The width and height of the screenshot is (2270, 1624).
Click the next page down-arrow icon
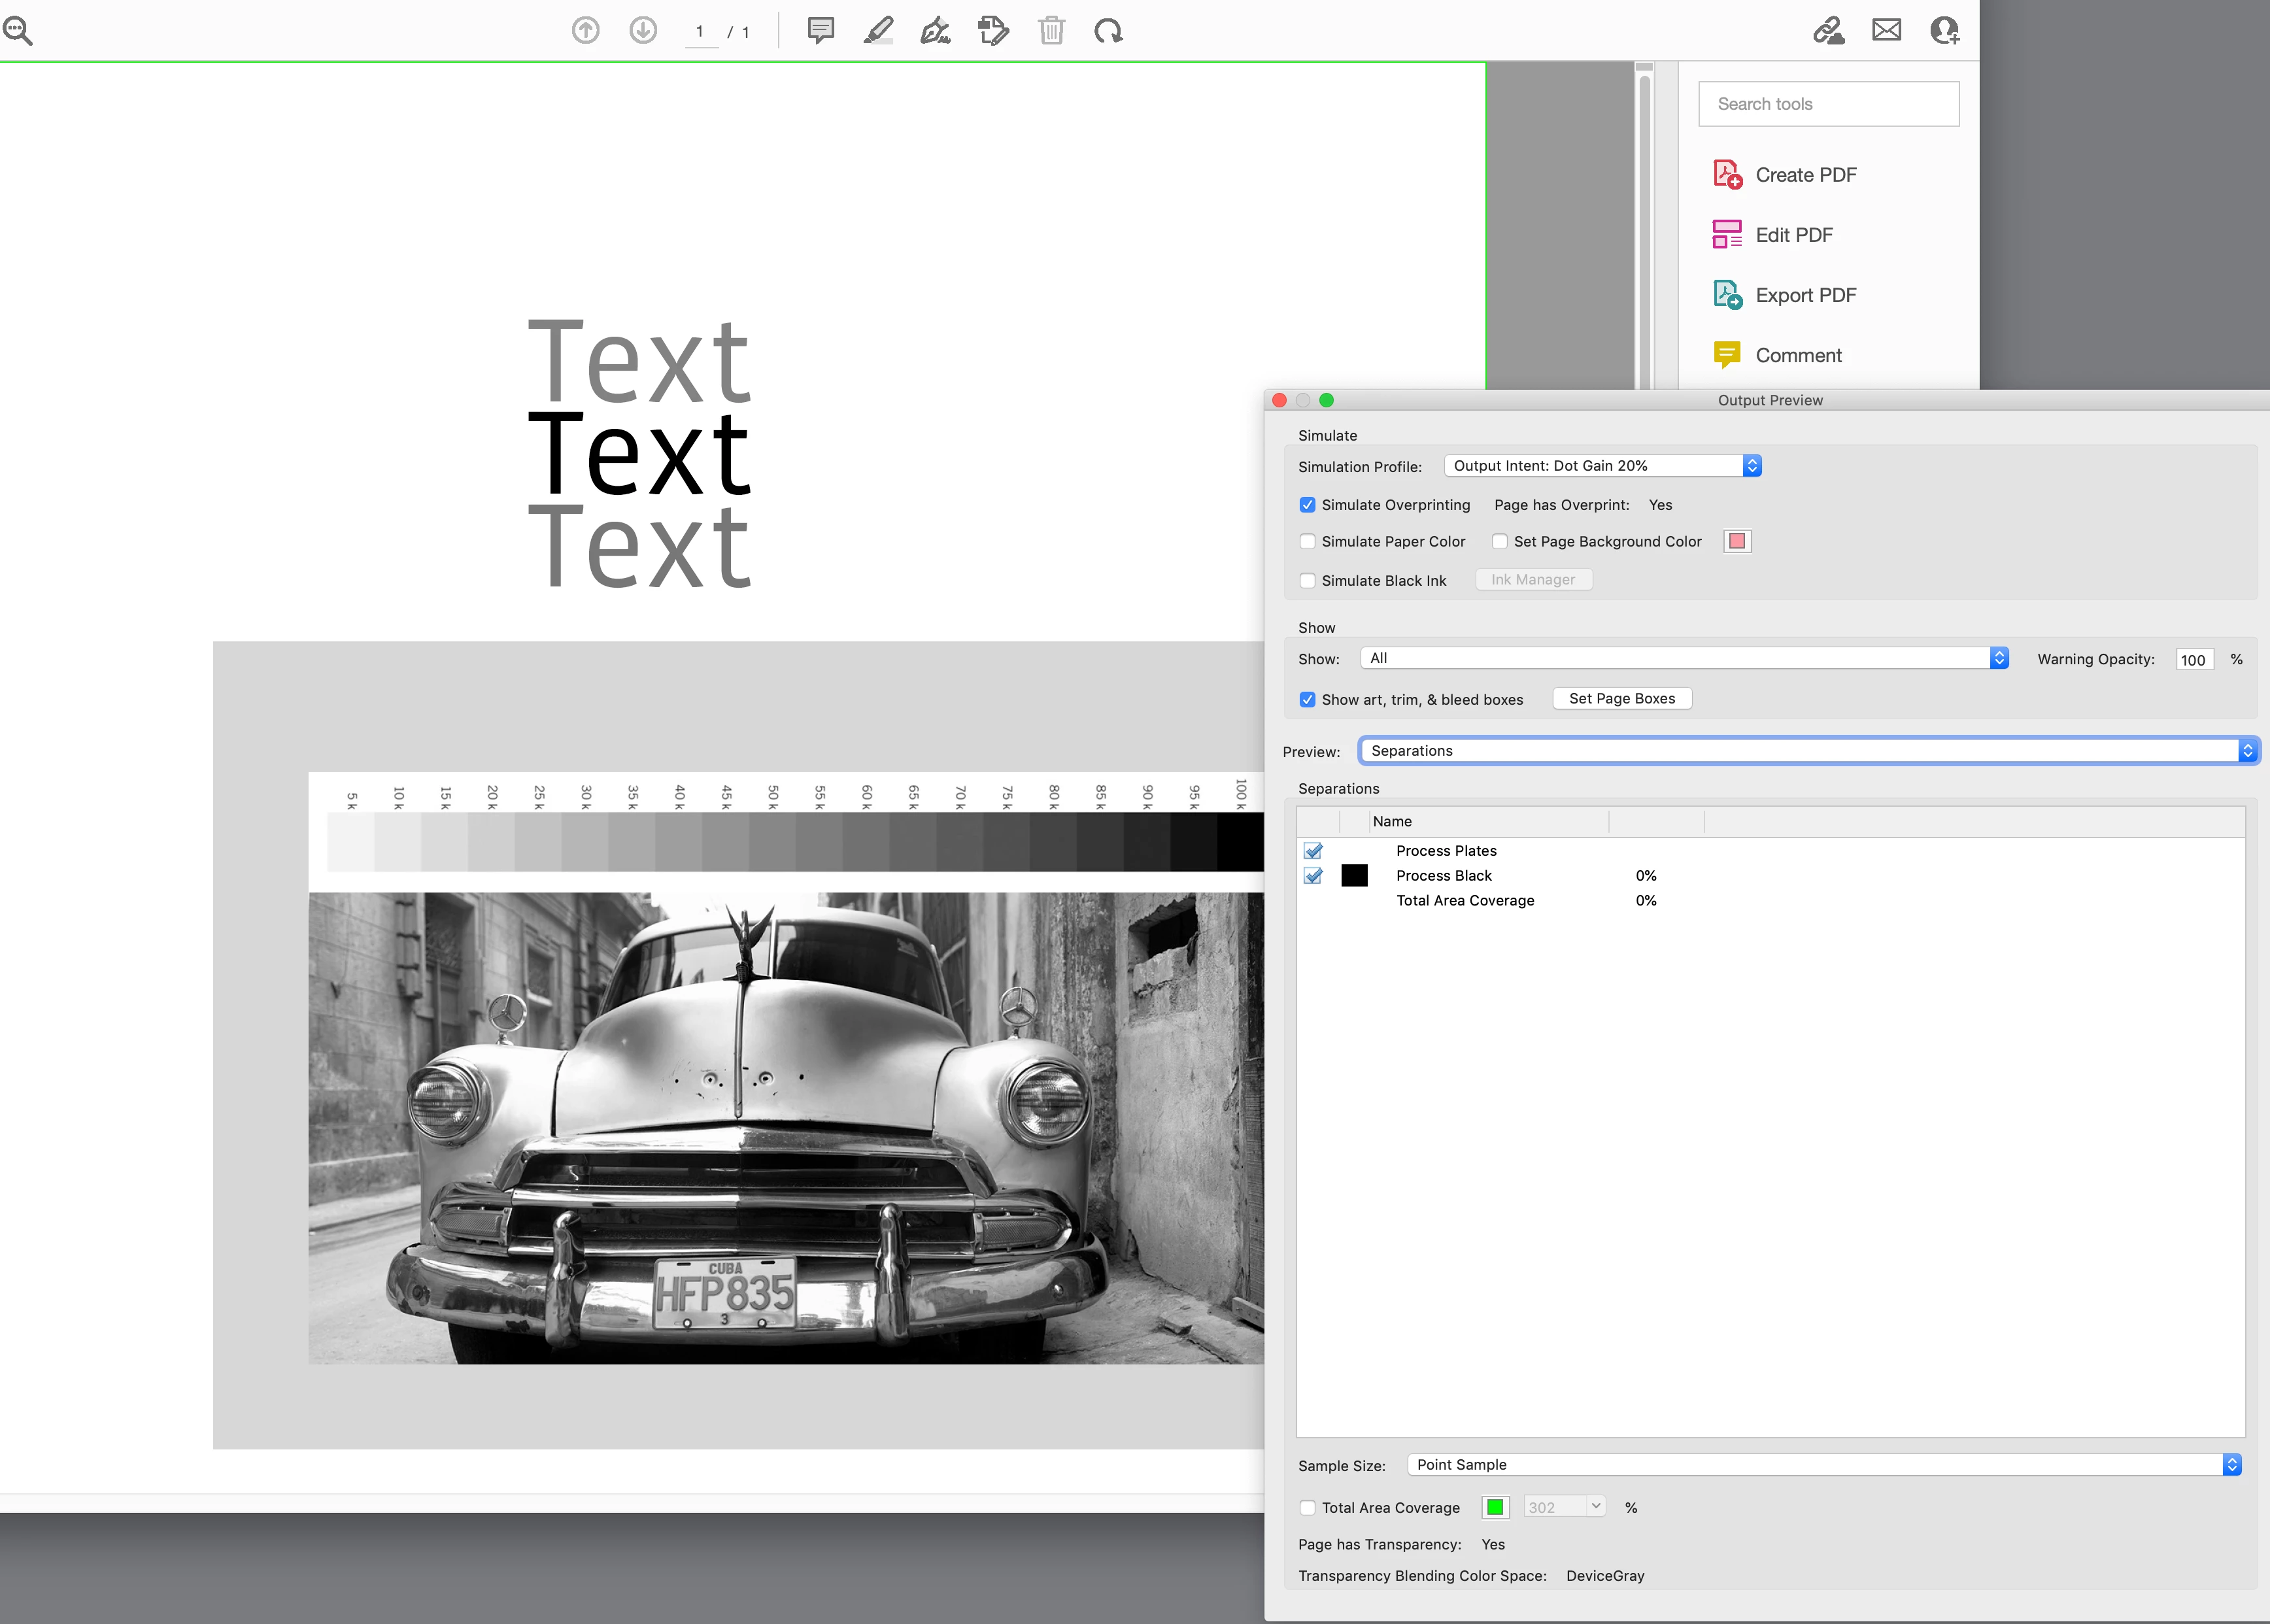pos(643,31)
